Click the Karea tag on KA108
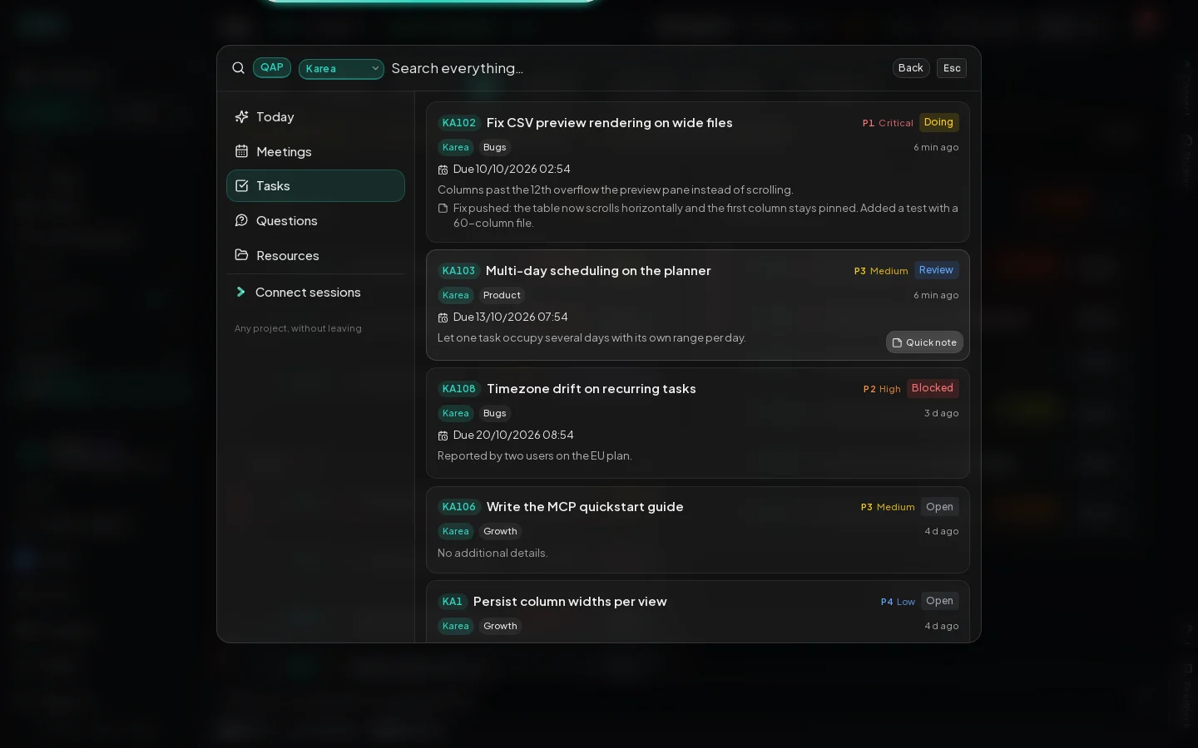Screen dimensions: 1198x748 point(455,413)
